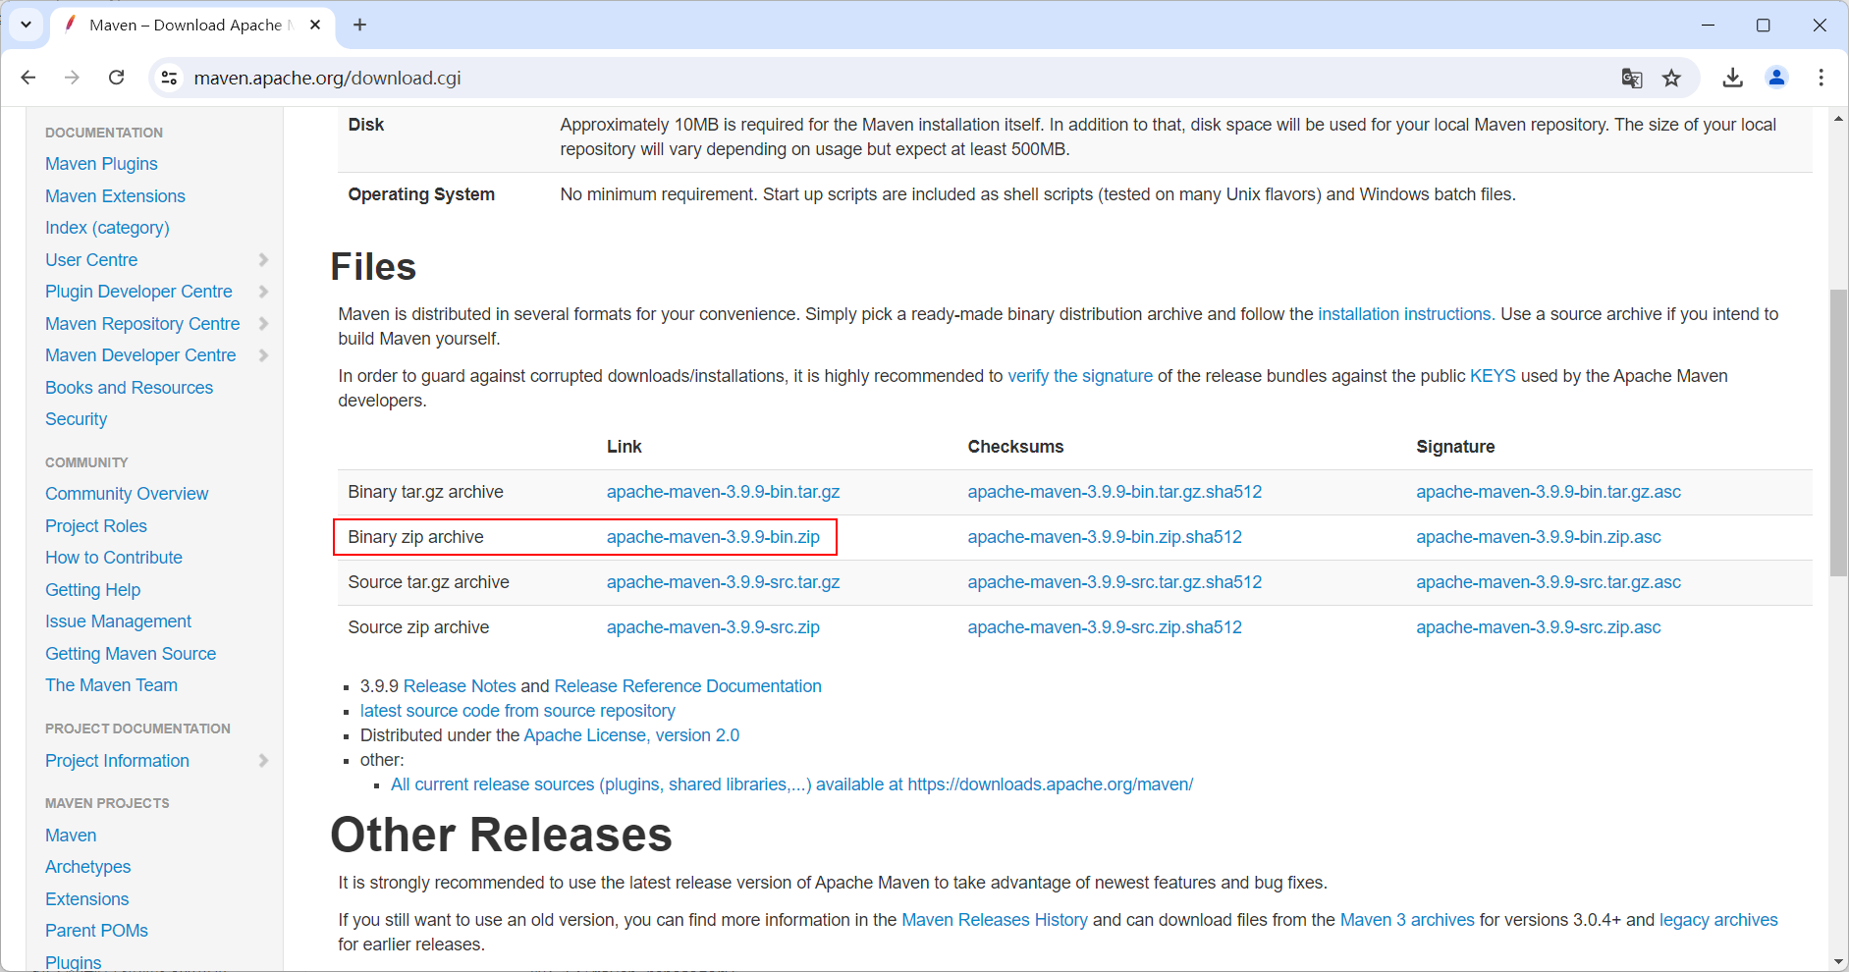Open apache-maven-3.9.9-bin.tar.gz.sha512 checksum
This screenshot has height=972, width=1849.
(x=1115, y=492)
